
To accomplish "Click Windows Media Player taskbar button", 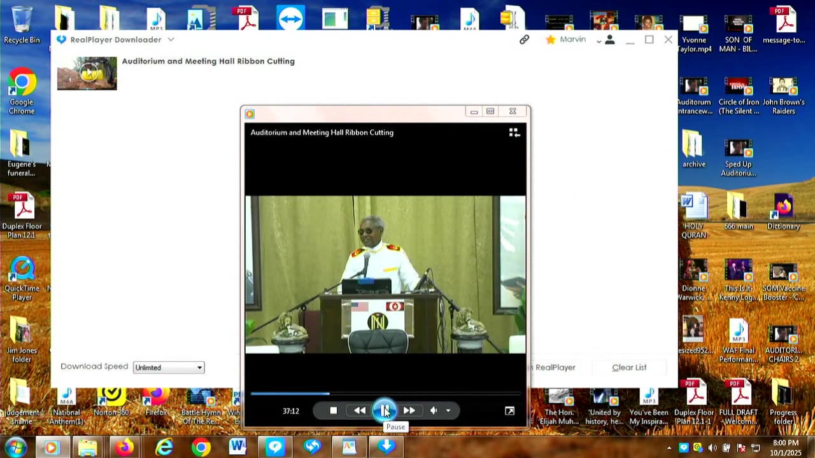I will coord(51,447).
